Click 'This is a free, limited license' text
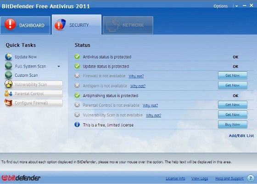257x184 pixels. pos(108,125)
